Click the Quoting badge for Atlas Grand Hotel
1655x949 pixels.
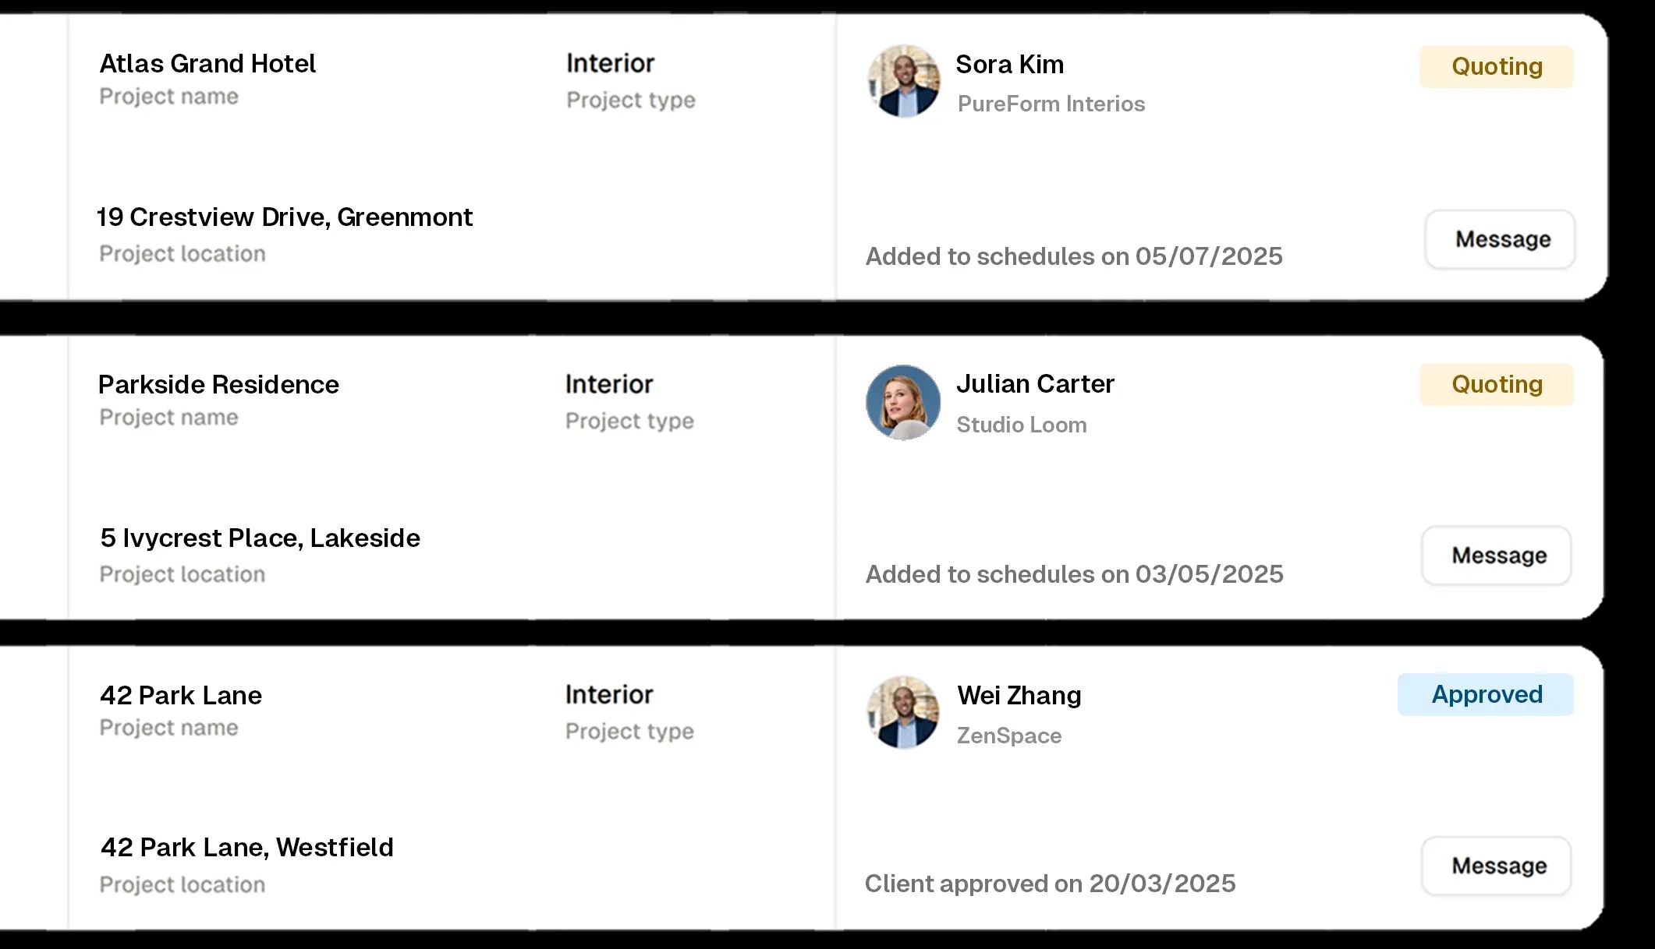click(x=1497, y=66)
